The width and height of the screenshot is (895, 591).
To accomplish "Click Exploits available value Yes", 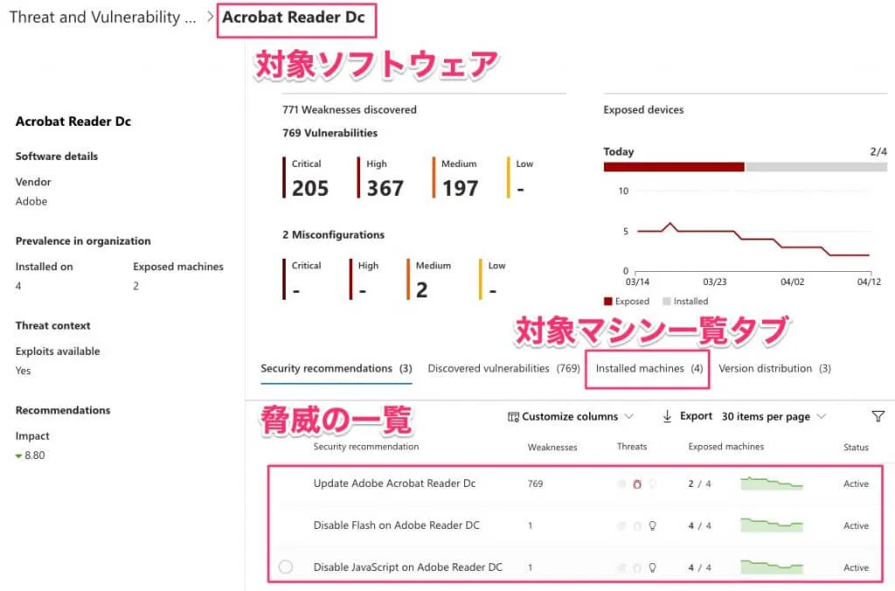I will tap(23, 371).
